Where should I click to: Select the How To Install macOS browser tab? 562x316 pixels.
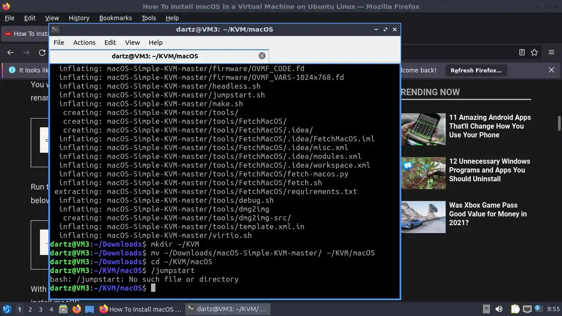[x=25, y=34]
